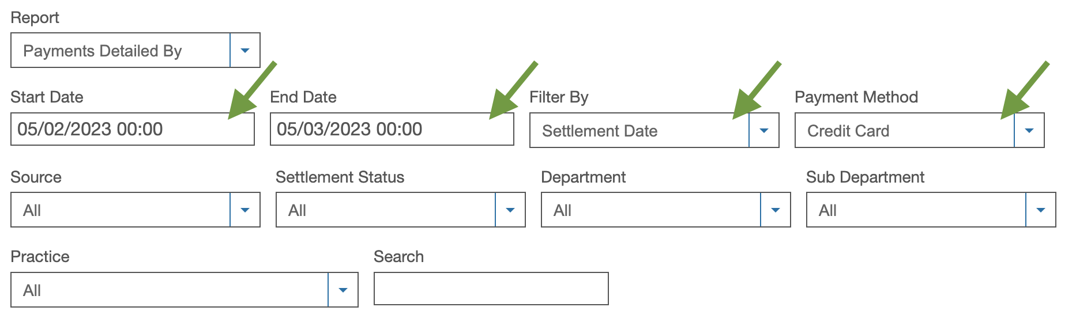Click the Settlement Status dropdown arrow

[x=510, y=210]
